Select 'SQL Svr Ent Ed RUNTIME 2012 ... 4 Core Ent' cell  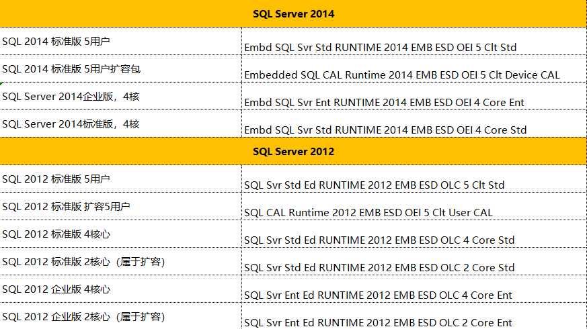pos(414,289)
